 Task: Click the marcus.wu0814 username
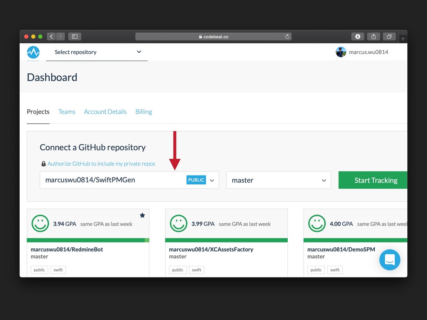click(369, 52)
